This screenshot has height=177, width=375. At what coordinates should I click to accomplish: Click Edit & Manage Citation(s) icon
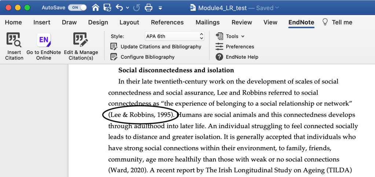click(x=81, y=40)
